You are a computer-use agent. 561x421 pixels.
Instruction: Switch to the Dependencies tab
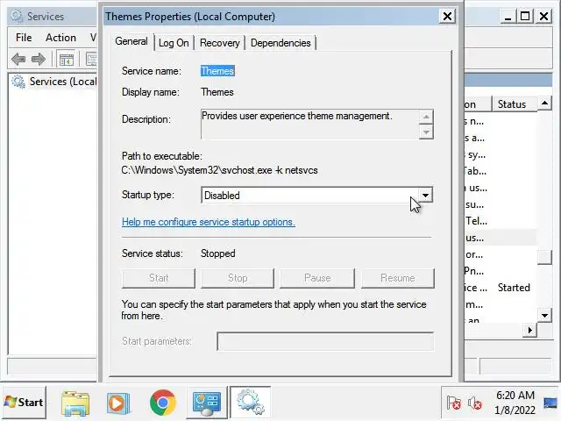280,43
